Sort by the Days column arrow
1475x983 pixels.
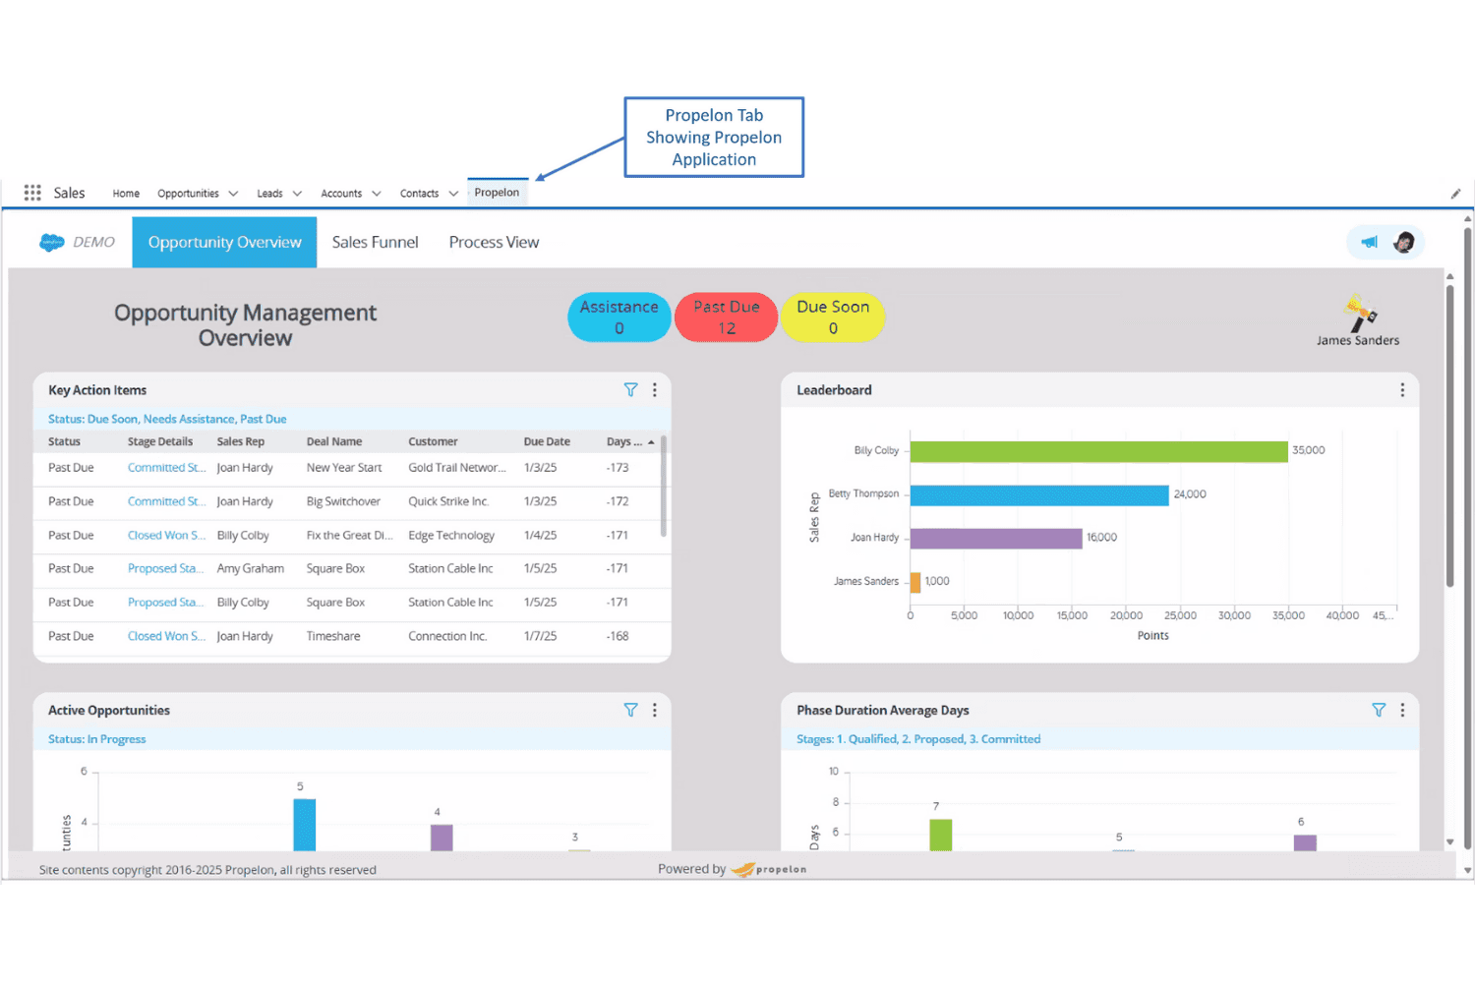click(651, 442)
